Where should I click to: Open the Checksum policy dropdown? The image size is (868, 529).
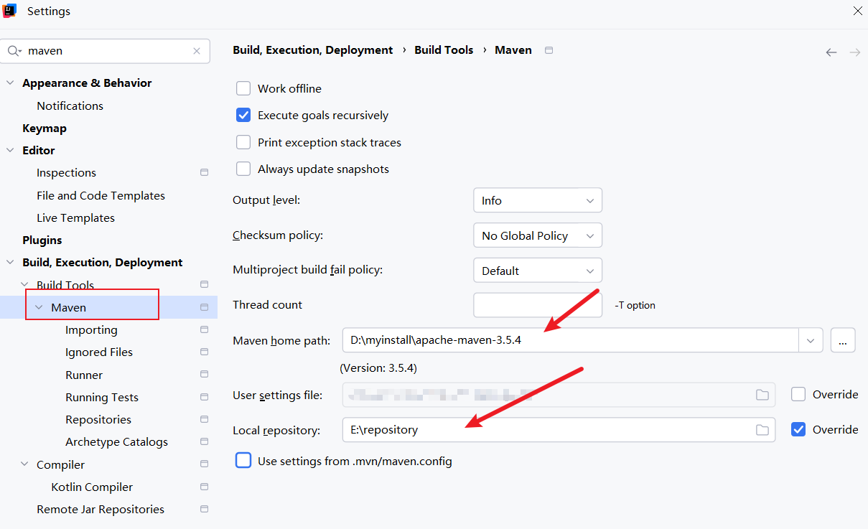[x=537, y=235]
